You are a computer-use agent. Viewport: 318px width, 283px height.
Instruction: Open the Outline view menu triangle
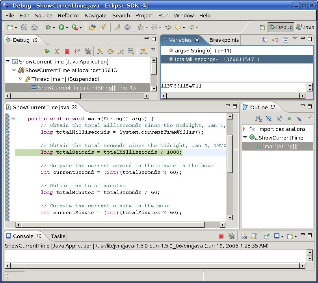309,117
